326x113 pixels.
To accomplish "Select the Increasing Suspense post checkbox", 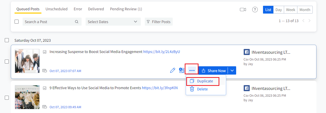I will [x=7, y=62].
